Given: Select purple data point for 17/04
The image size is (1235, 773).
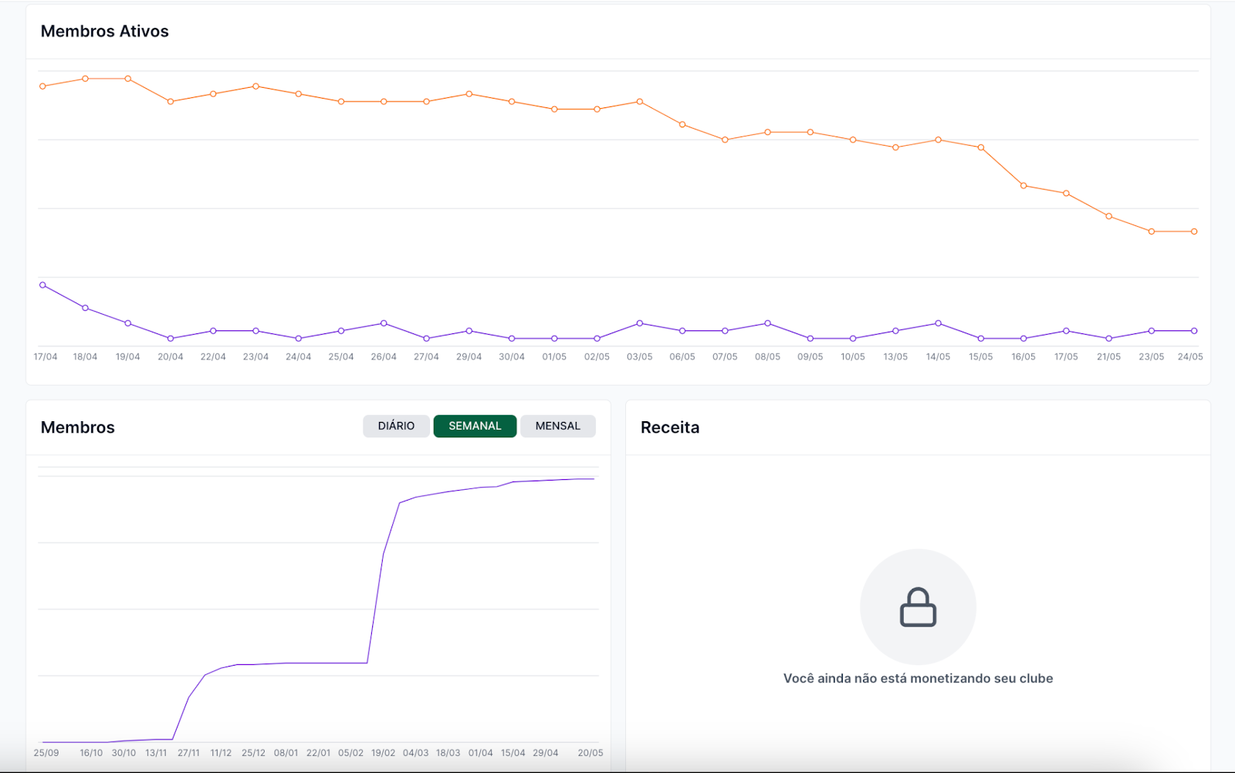Looking at the screenshot, I should coord(42,285).
